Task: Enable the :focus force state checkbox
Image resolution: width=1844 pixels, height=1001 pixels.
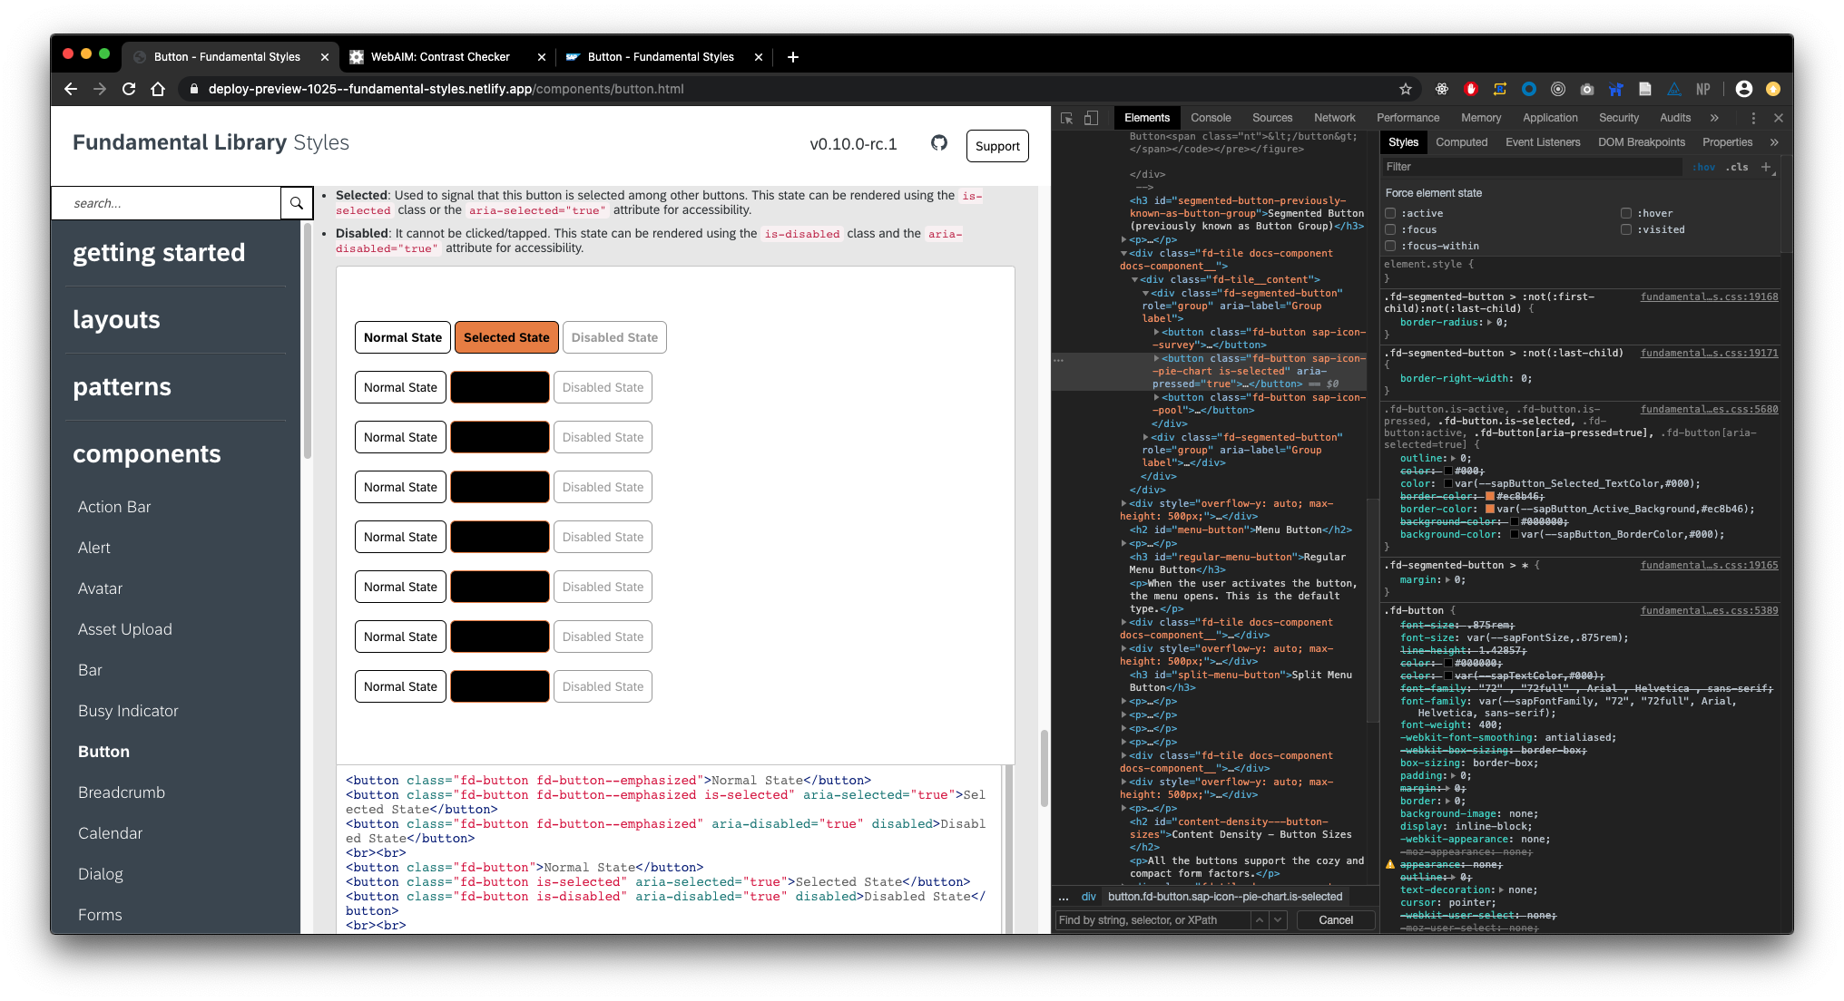Action: [x=1390, y=229]
